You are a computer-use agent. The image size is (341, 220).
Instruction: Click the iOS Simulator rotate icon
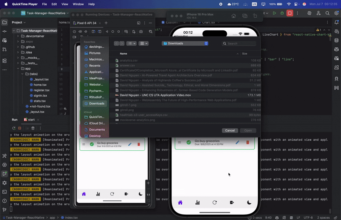[255, 16]
